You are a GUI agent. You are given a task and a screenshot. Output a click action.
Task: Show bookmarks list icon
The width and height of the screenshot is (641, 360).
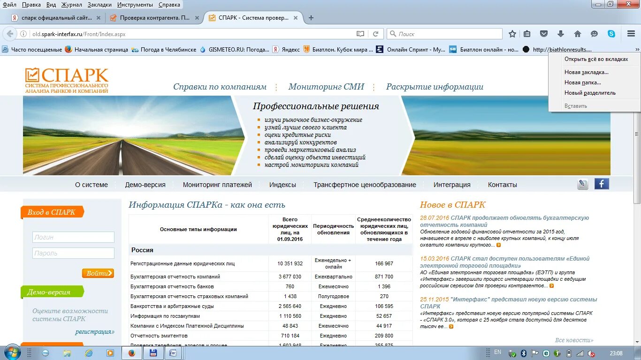point(527,34)
